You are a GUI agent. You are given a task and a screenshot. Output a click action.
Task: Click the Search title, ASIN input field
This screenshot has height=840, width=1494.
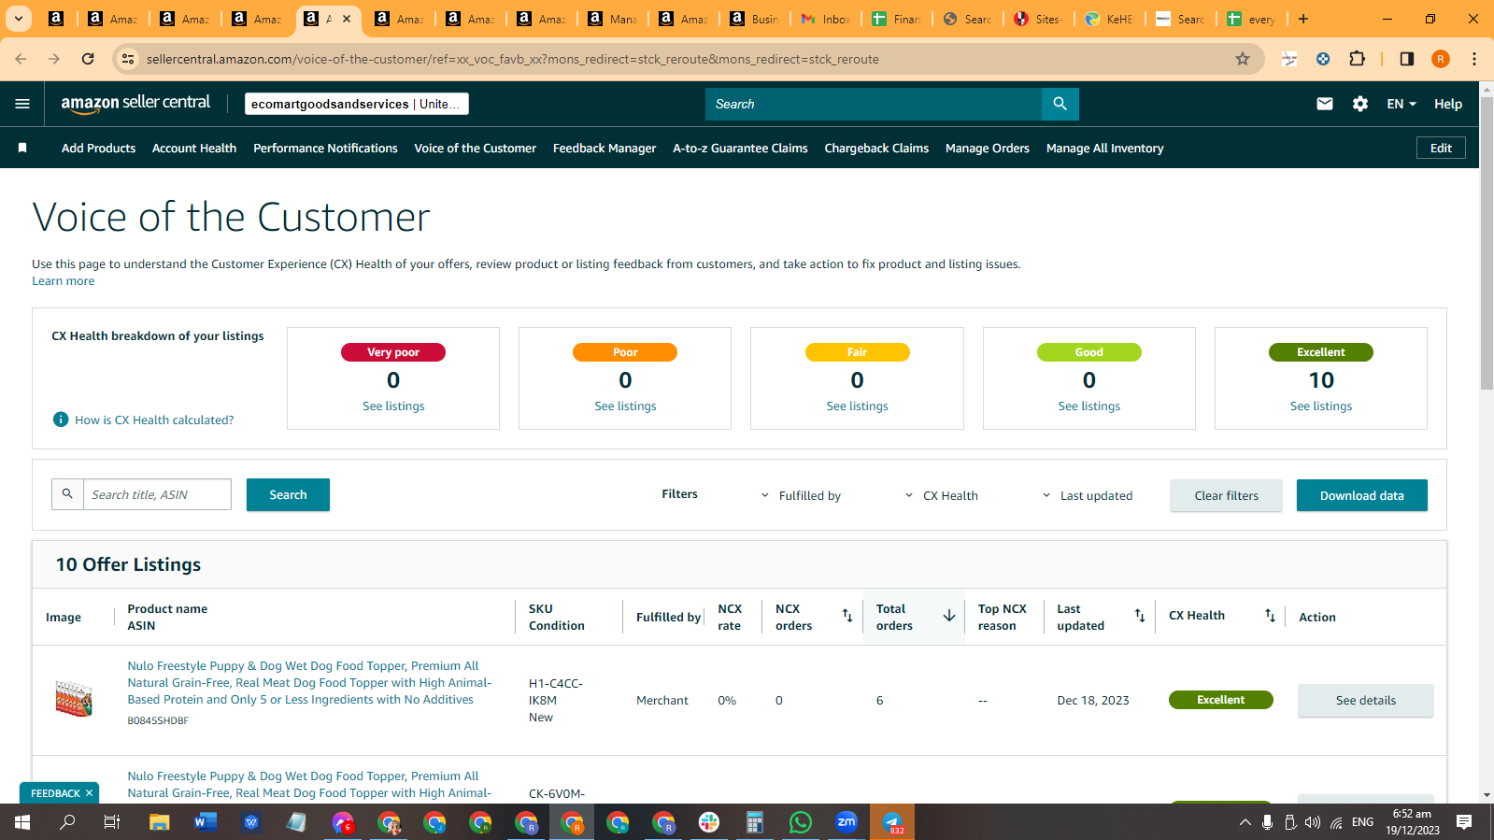[x=157, y=494]
